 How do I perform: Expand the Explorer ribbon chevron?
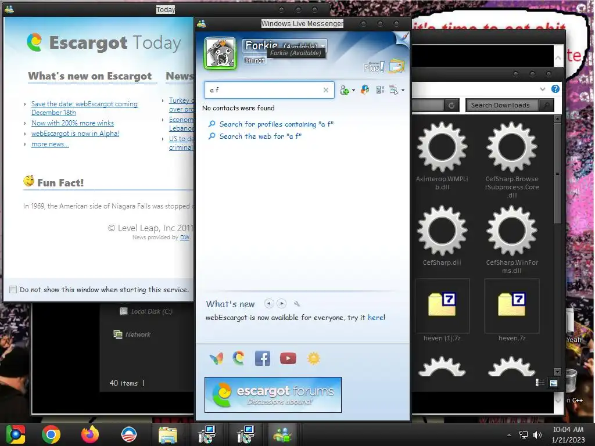tap(543, 89)
